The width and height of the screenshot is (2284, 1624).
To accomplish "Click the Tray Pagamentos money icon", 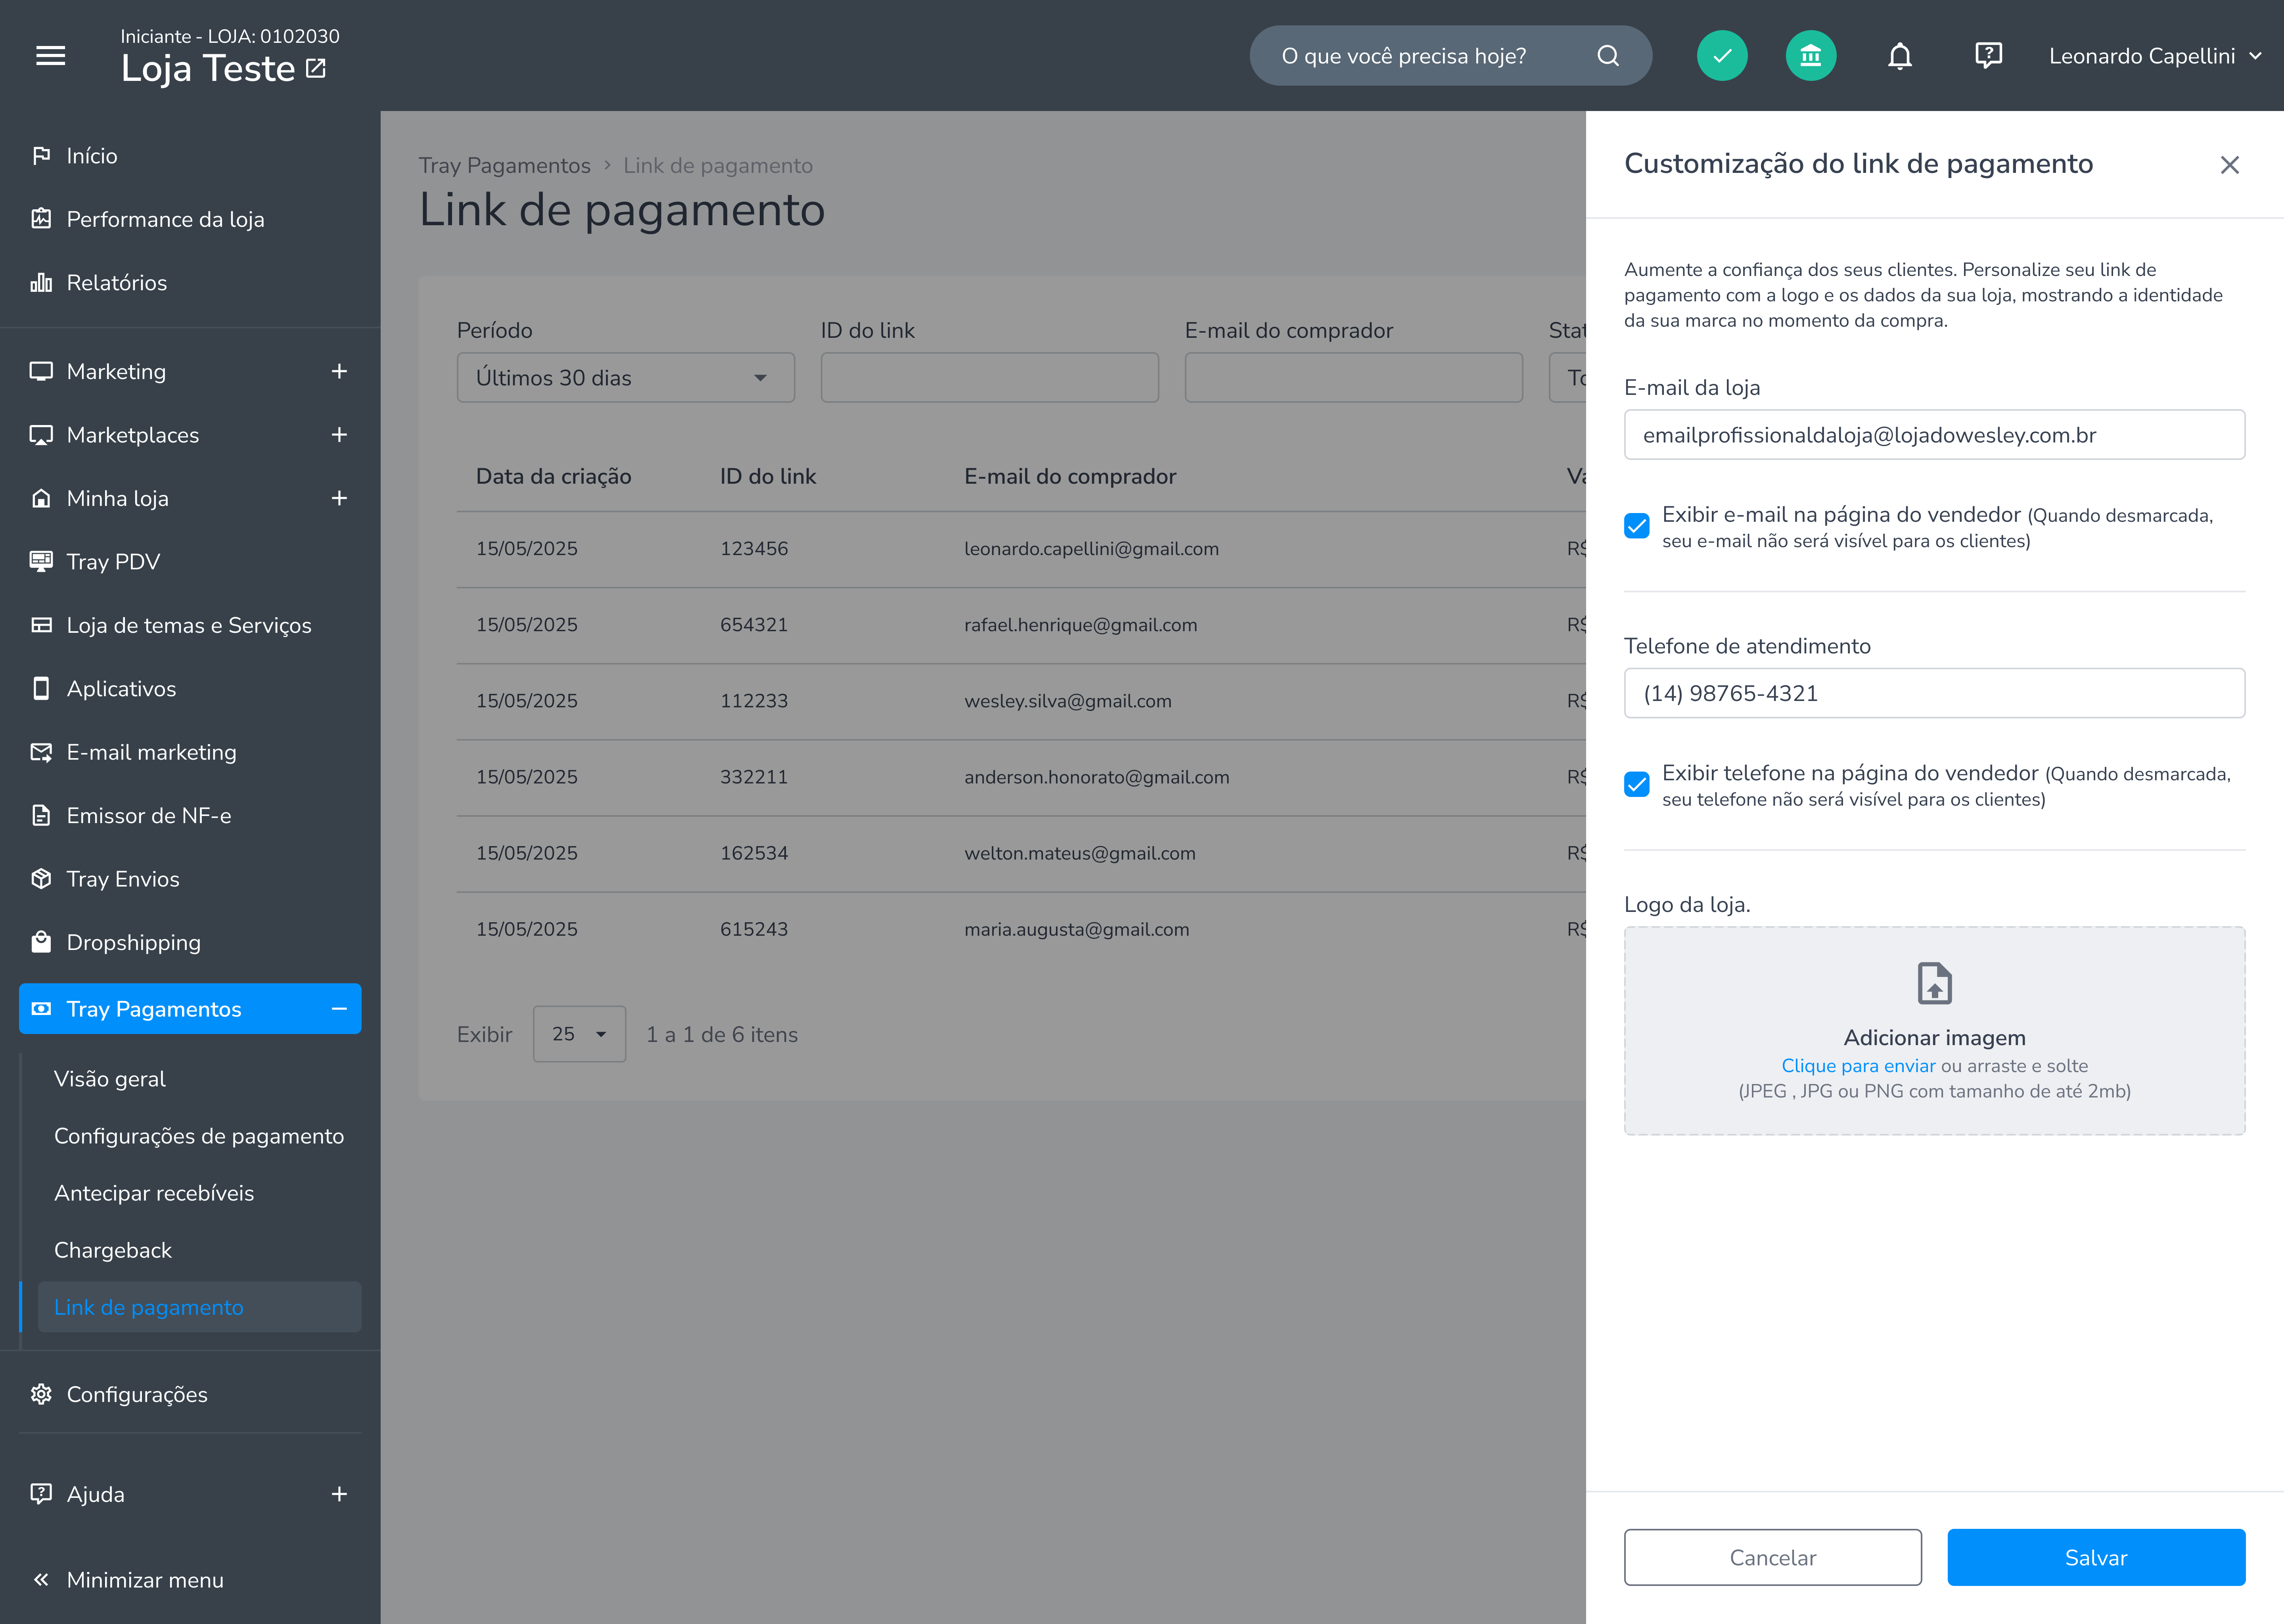I will [41, 1009].
